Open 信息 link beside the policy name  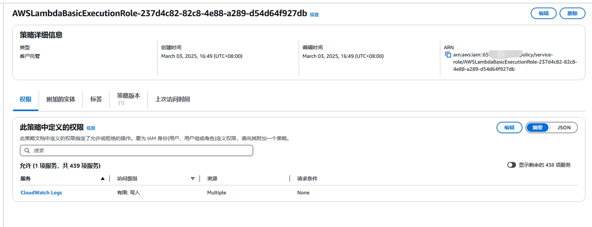coord(314,15)
